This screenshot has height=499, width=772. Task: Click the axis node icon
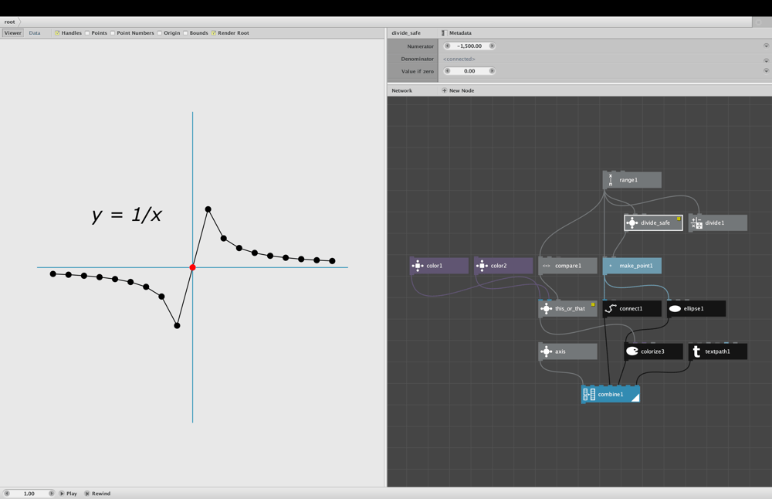pyautogui.click(x=546, y=351)
